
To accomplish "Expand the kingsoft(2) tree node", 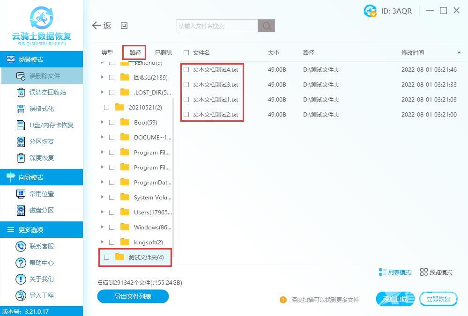I will (x=103, y=242).
